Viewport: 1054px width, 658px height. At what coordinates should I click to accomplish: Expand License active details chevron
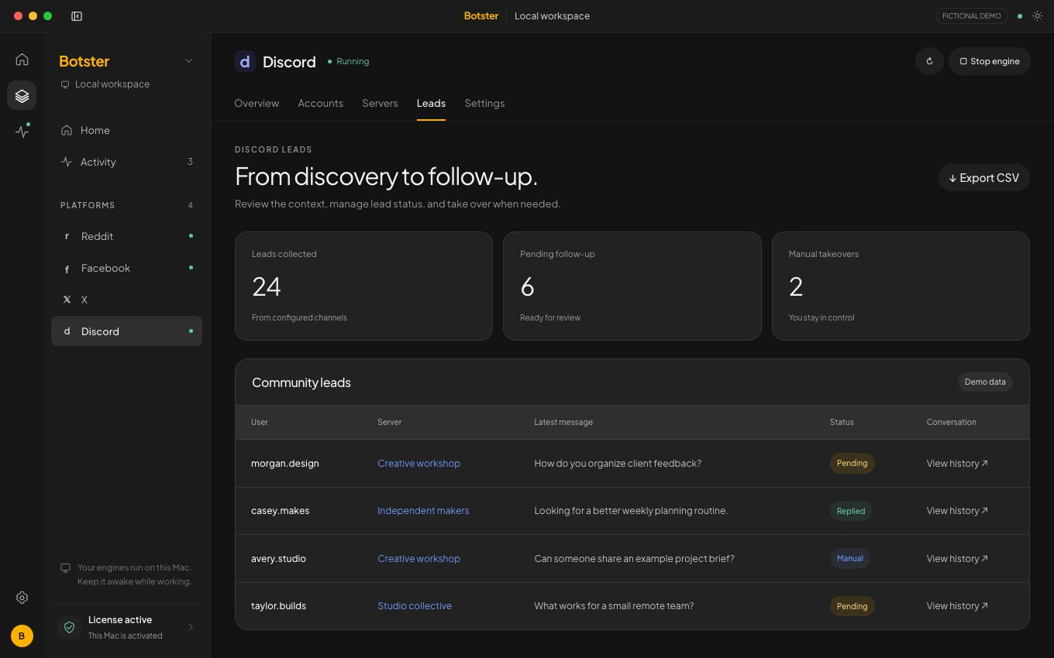click(191, 627)
